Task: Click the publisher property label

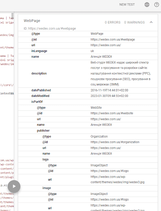Action: tap(43, 131)
